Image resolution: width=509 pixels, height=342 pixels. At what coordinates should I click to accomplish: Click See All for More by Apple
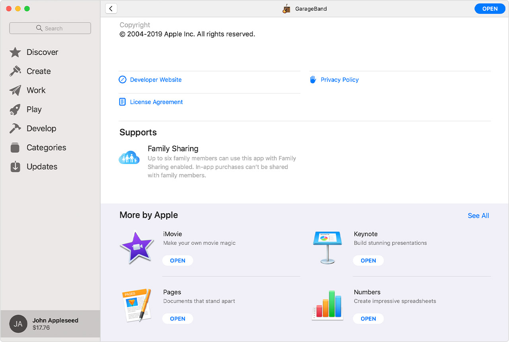478,216
